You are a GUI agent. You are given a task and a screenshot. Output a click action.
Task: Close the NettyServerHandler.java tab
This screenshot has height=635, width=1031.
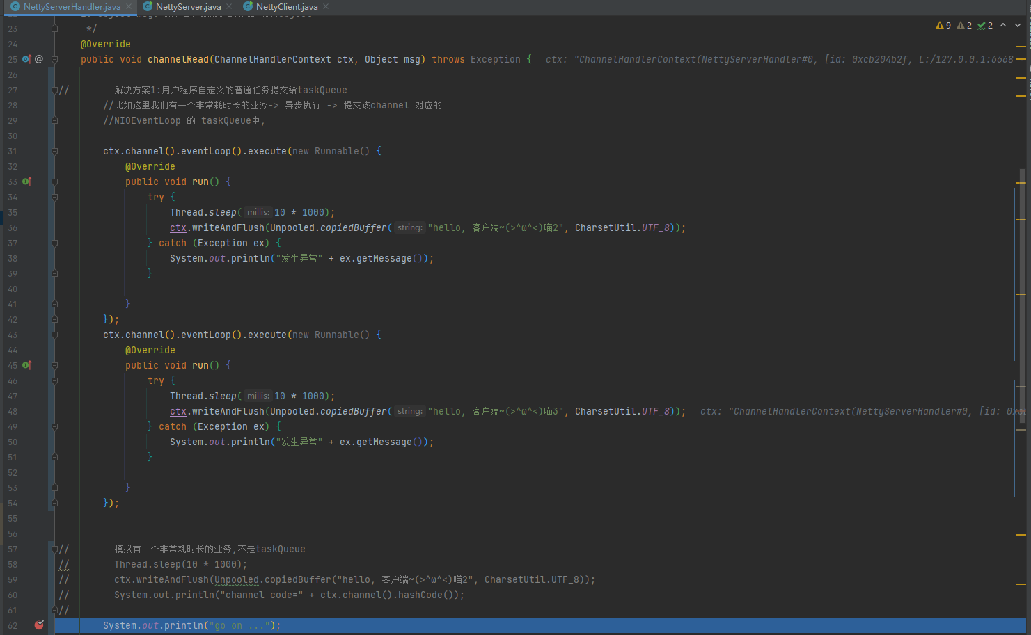[x=129, y=7]
